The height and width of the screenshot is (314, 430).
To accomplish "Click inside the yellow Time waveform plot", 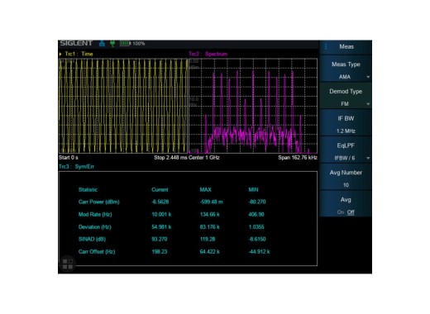I will [x=123, y=106].
